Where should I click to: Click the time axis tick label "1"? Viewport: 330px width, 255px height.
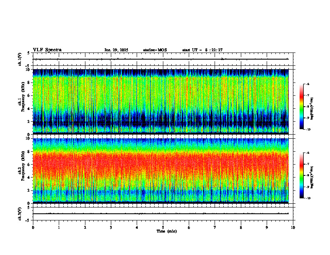[x=59, y=227]
